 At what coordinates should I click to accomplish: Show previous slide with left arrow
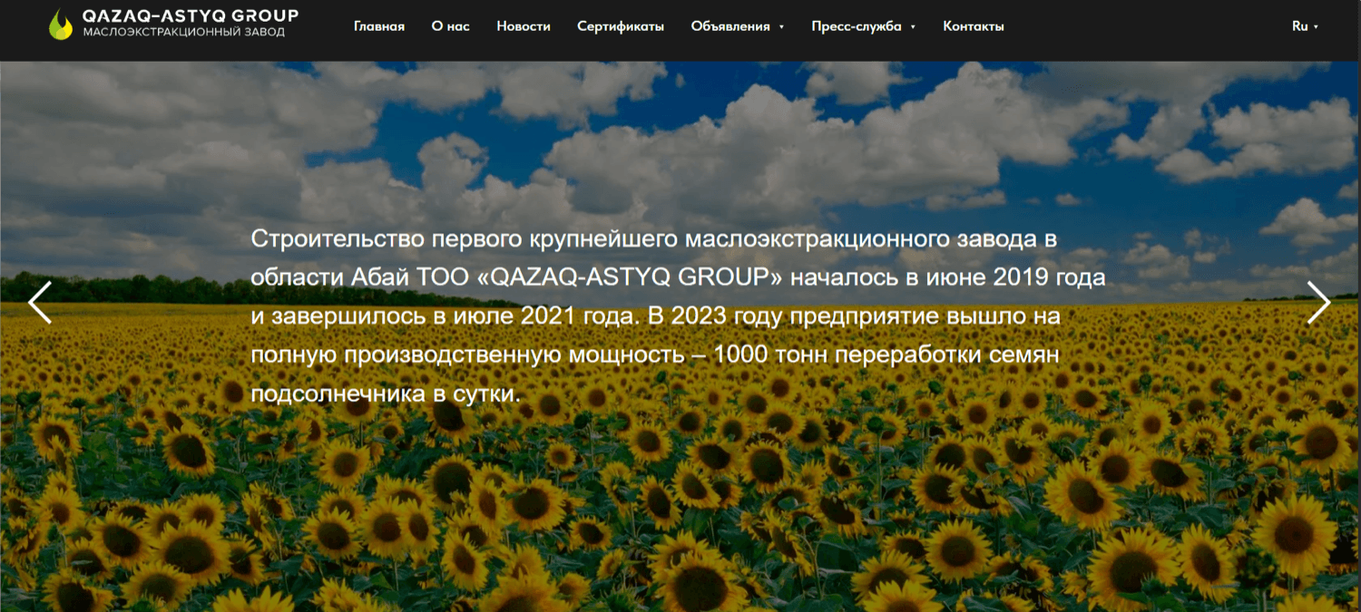click(x=40, y=303)
